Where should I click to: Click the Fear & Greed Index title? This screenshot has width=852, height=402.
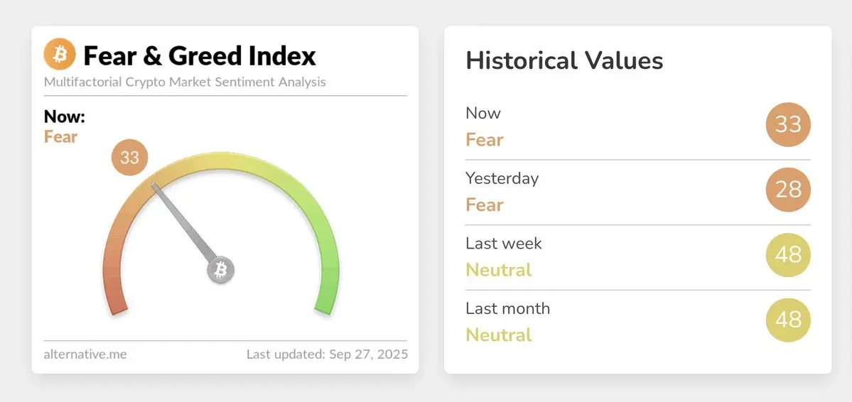[200, 55]
